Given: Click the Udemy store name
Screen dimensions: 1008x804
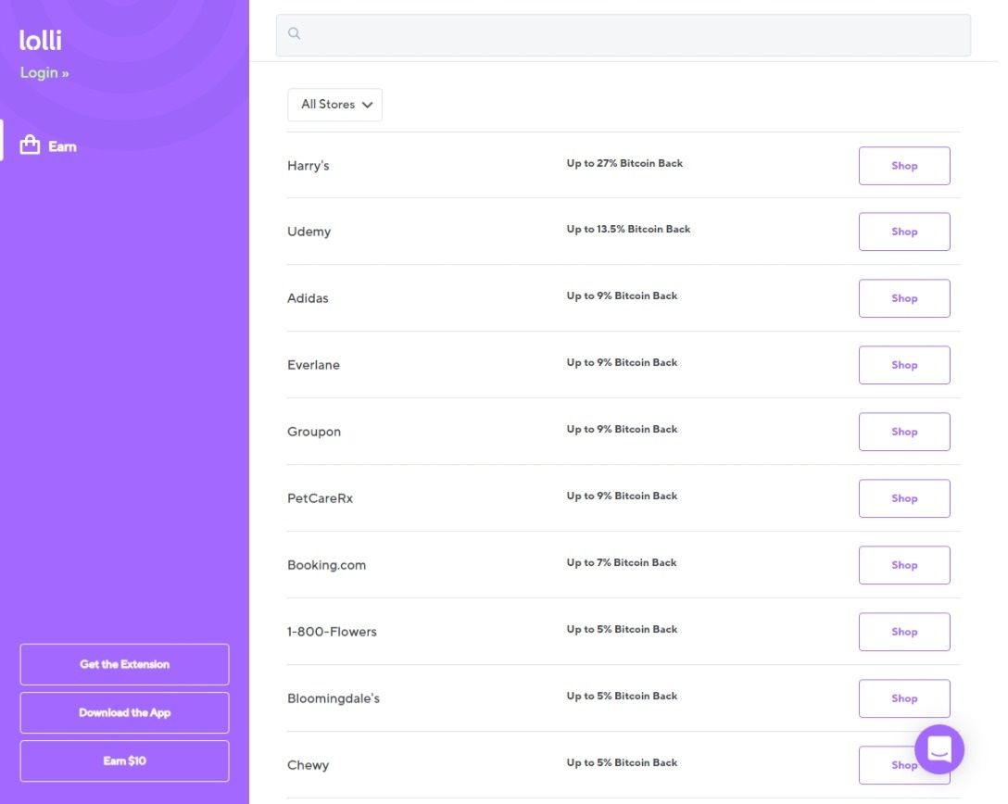Looking at the screenshot, I should (x=309, y=232).
